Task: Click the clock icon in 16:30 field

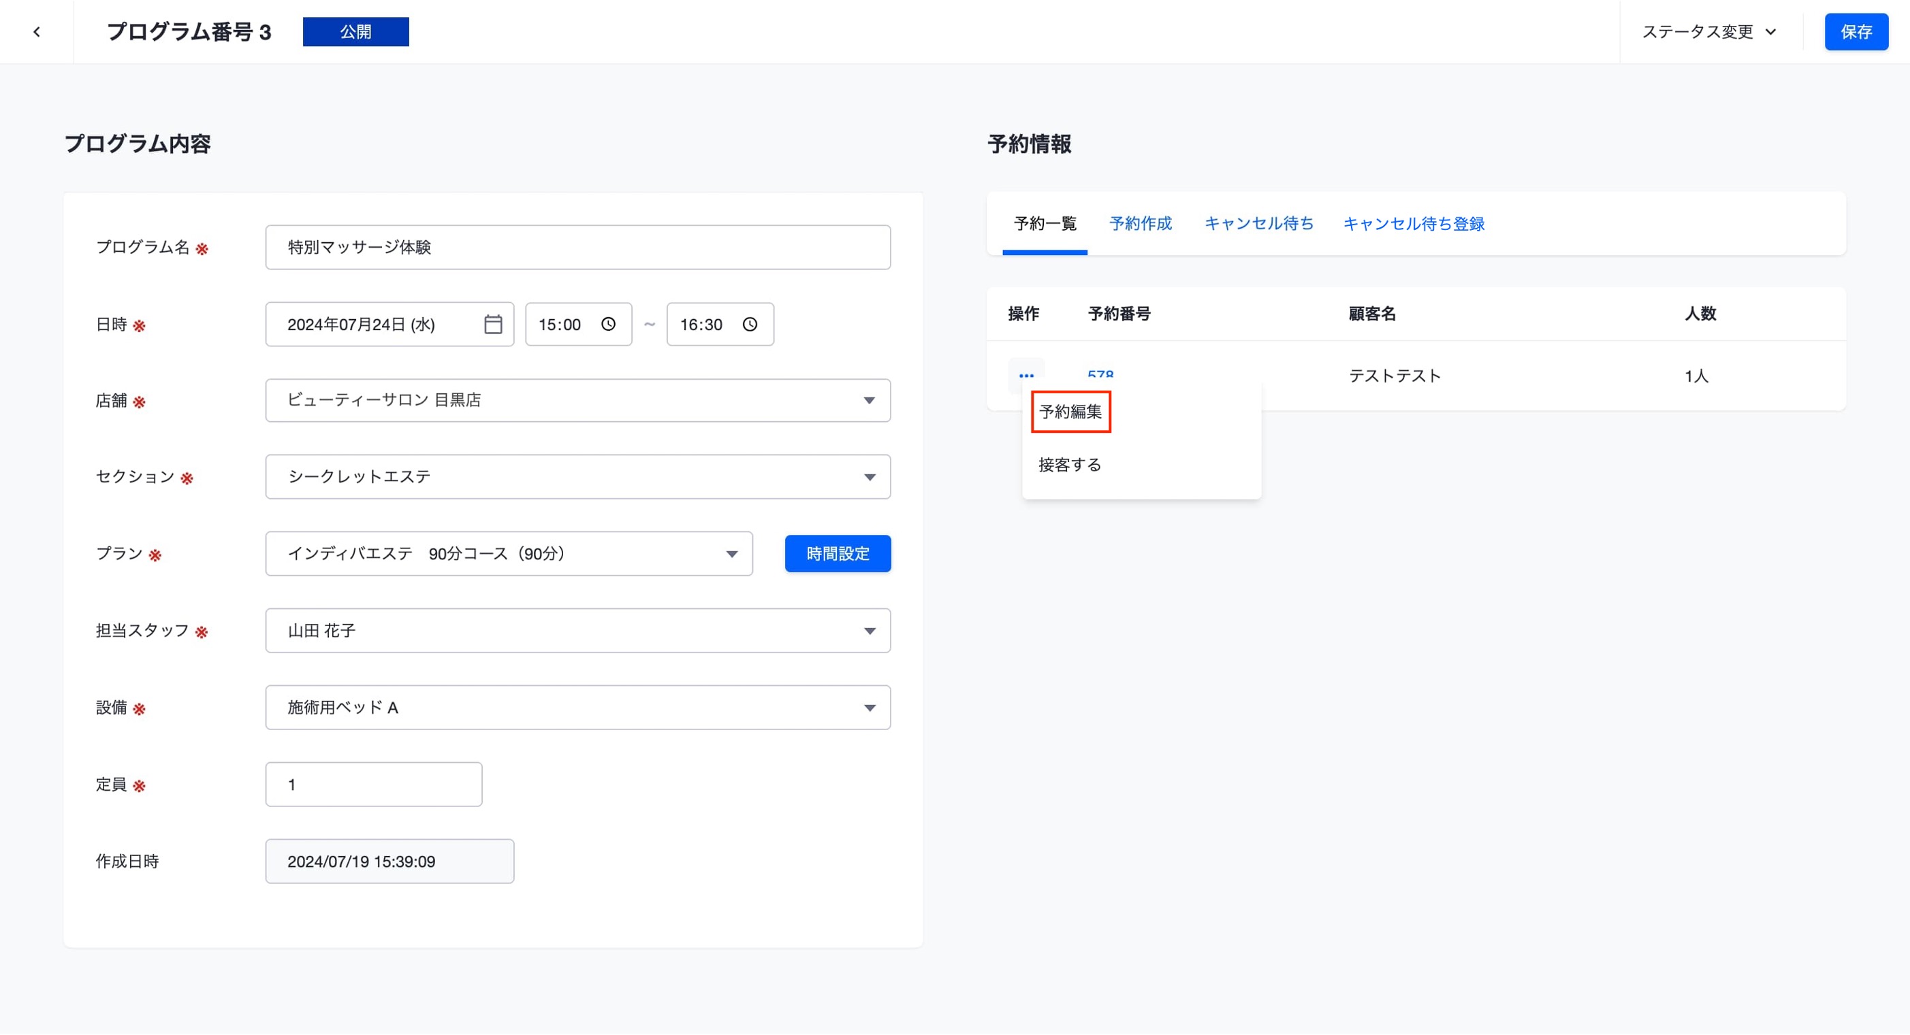Action: 750,325
